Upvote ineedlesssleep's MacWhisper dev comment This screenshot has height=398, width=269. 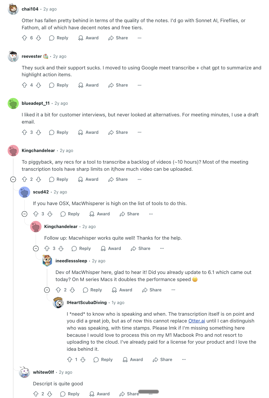pos(58,290)
